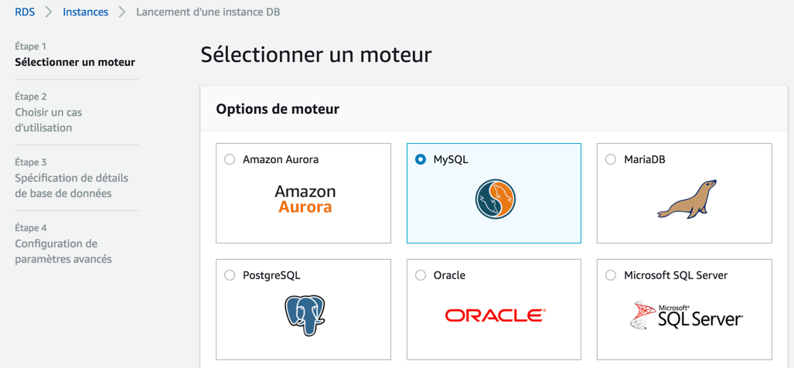Click the MySQL dolphin logo
Image resolution: width=794 pixels, height=368 pixels.
coord(495,199)
